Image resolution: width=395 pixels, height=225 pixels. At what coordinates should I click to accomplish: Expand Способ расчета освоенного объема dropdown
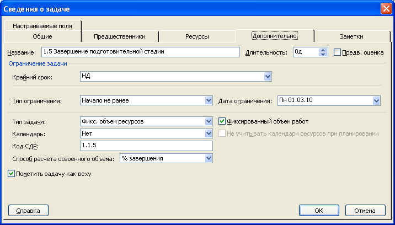209,158
